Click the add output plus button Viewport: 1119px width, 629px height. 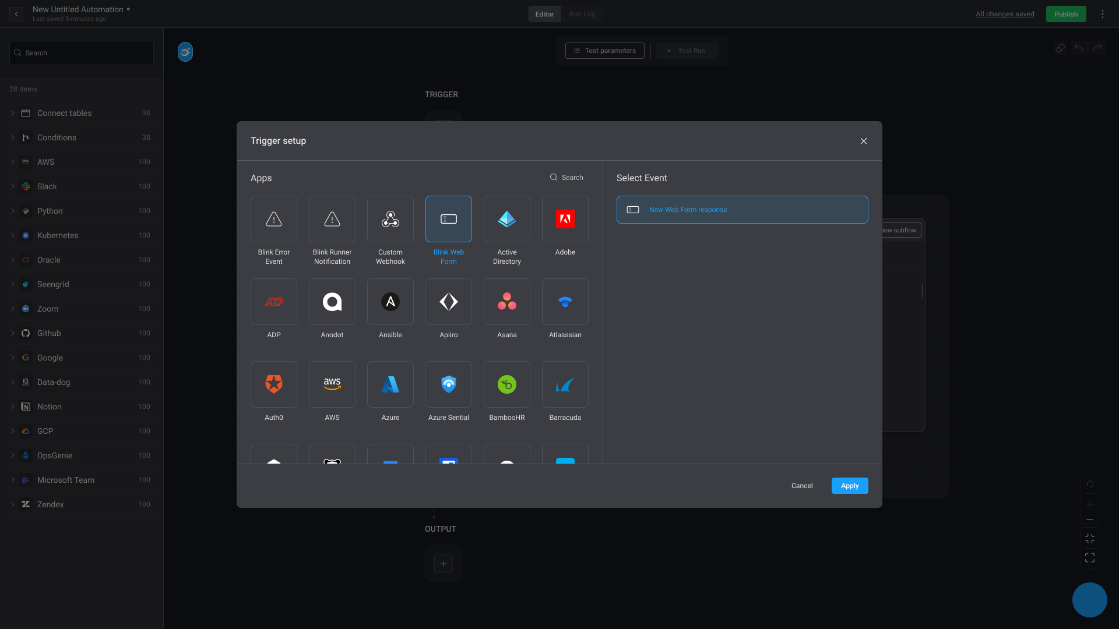click(x=444, y=564)
